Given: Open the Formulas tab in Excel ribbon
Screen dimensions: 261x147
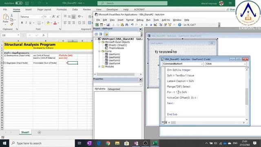Looking at the screenshot, I should tap(62, 9).
